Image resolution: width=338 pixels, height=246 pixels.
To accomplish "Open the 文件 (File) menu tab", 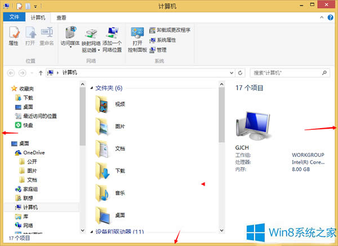I will click(14, 17).
